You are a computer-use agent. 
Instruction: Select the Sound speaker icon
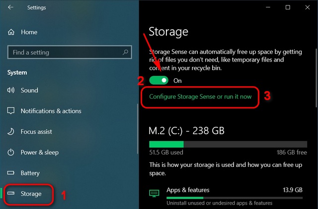pyautogui.click(x=11, y=90)
